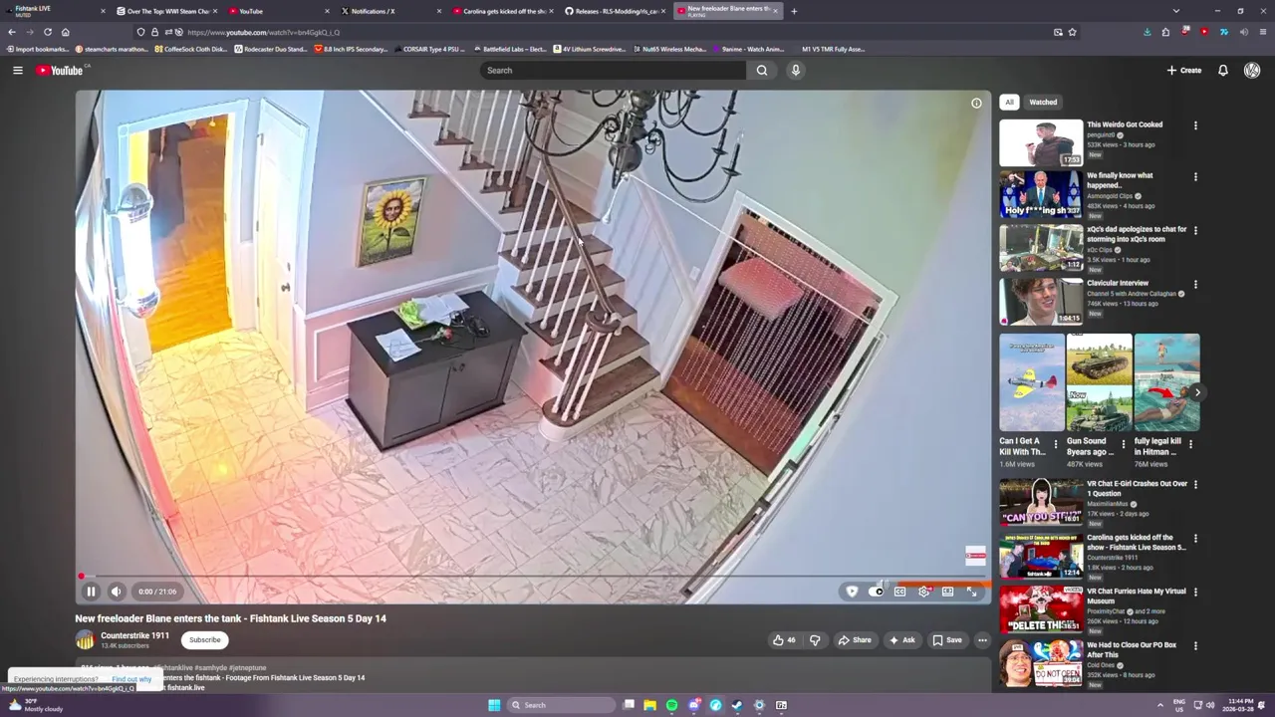1275x717 pixels.
Task: Toggle closed captions in the player
Action: [x=899, y=592]
